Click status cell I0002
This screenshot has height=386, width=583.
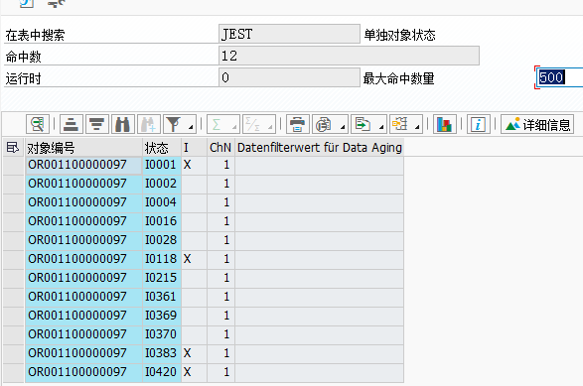[x=162, y=184]
